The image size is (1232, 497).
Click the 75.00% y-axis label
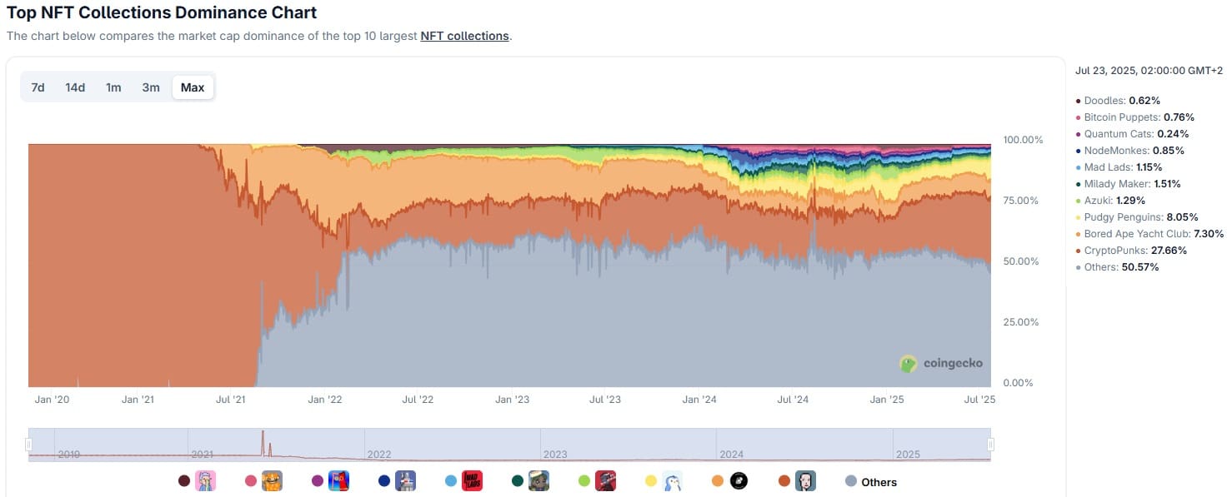(1023, 201)
